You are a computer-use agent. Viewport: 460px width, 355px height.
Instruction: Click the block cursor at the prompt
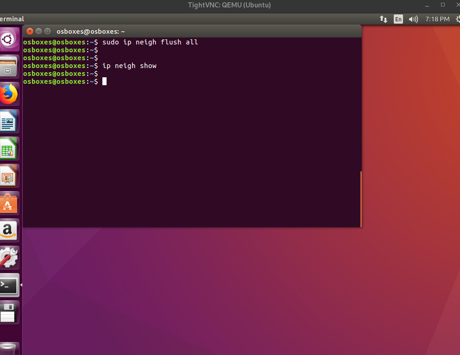(104, 81)
